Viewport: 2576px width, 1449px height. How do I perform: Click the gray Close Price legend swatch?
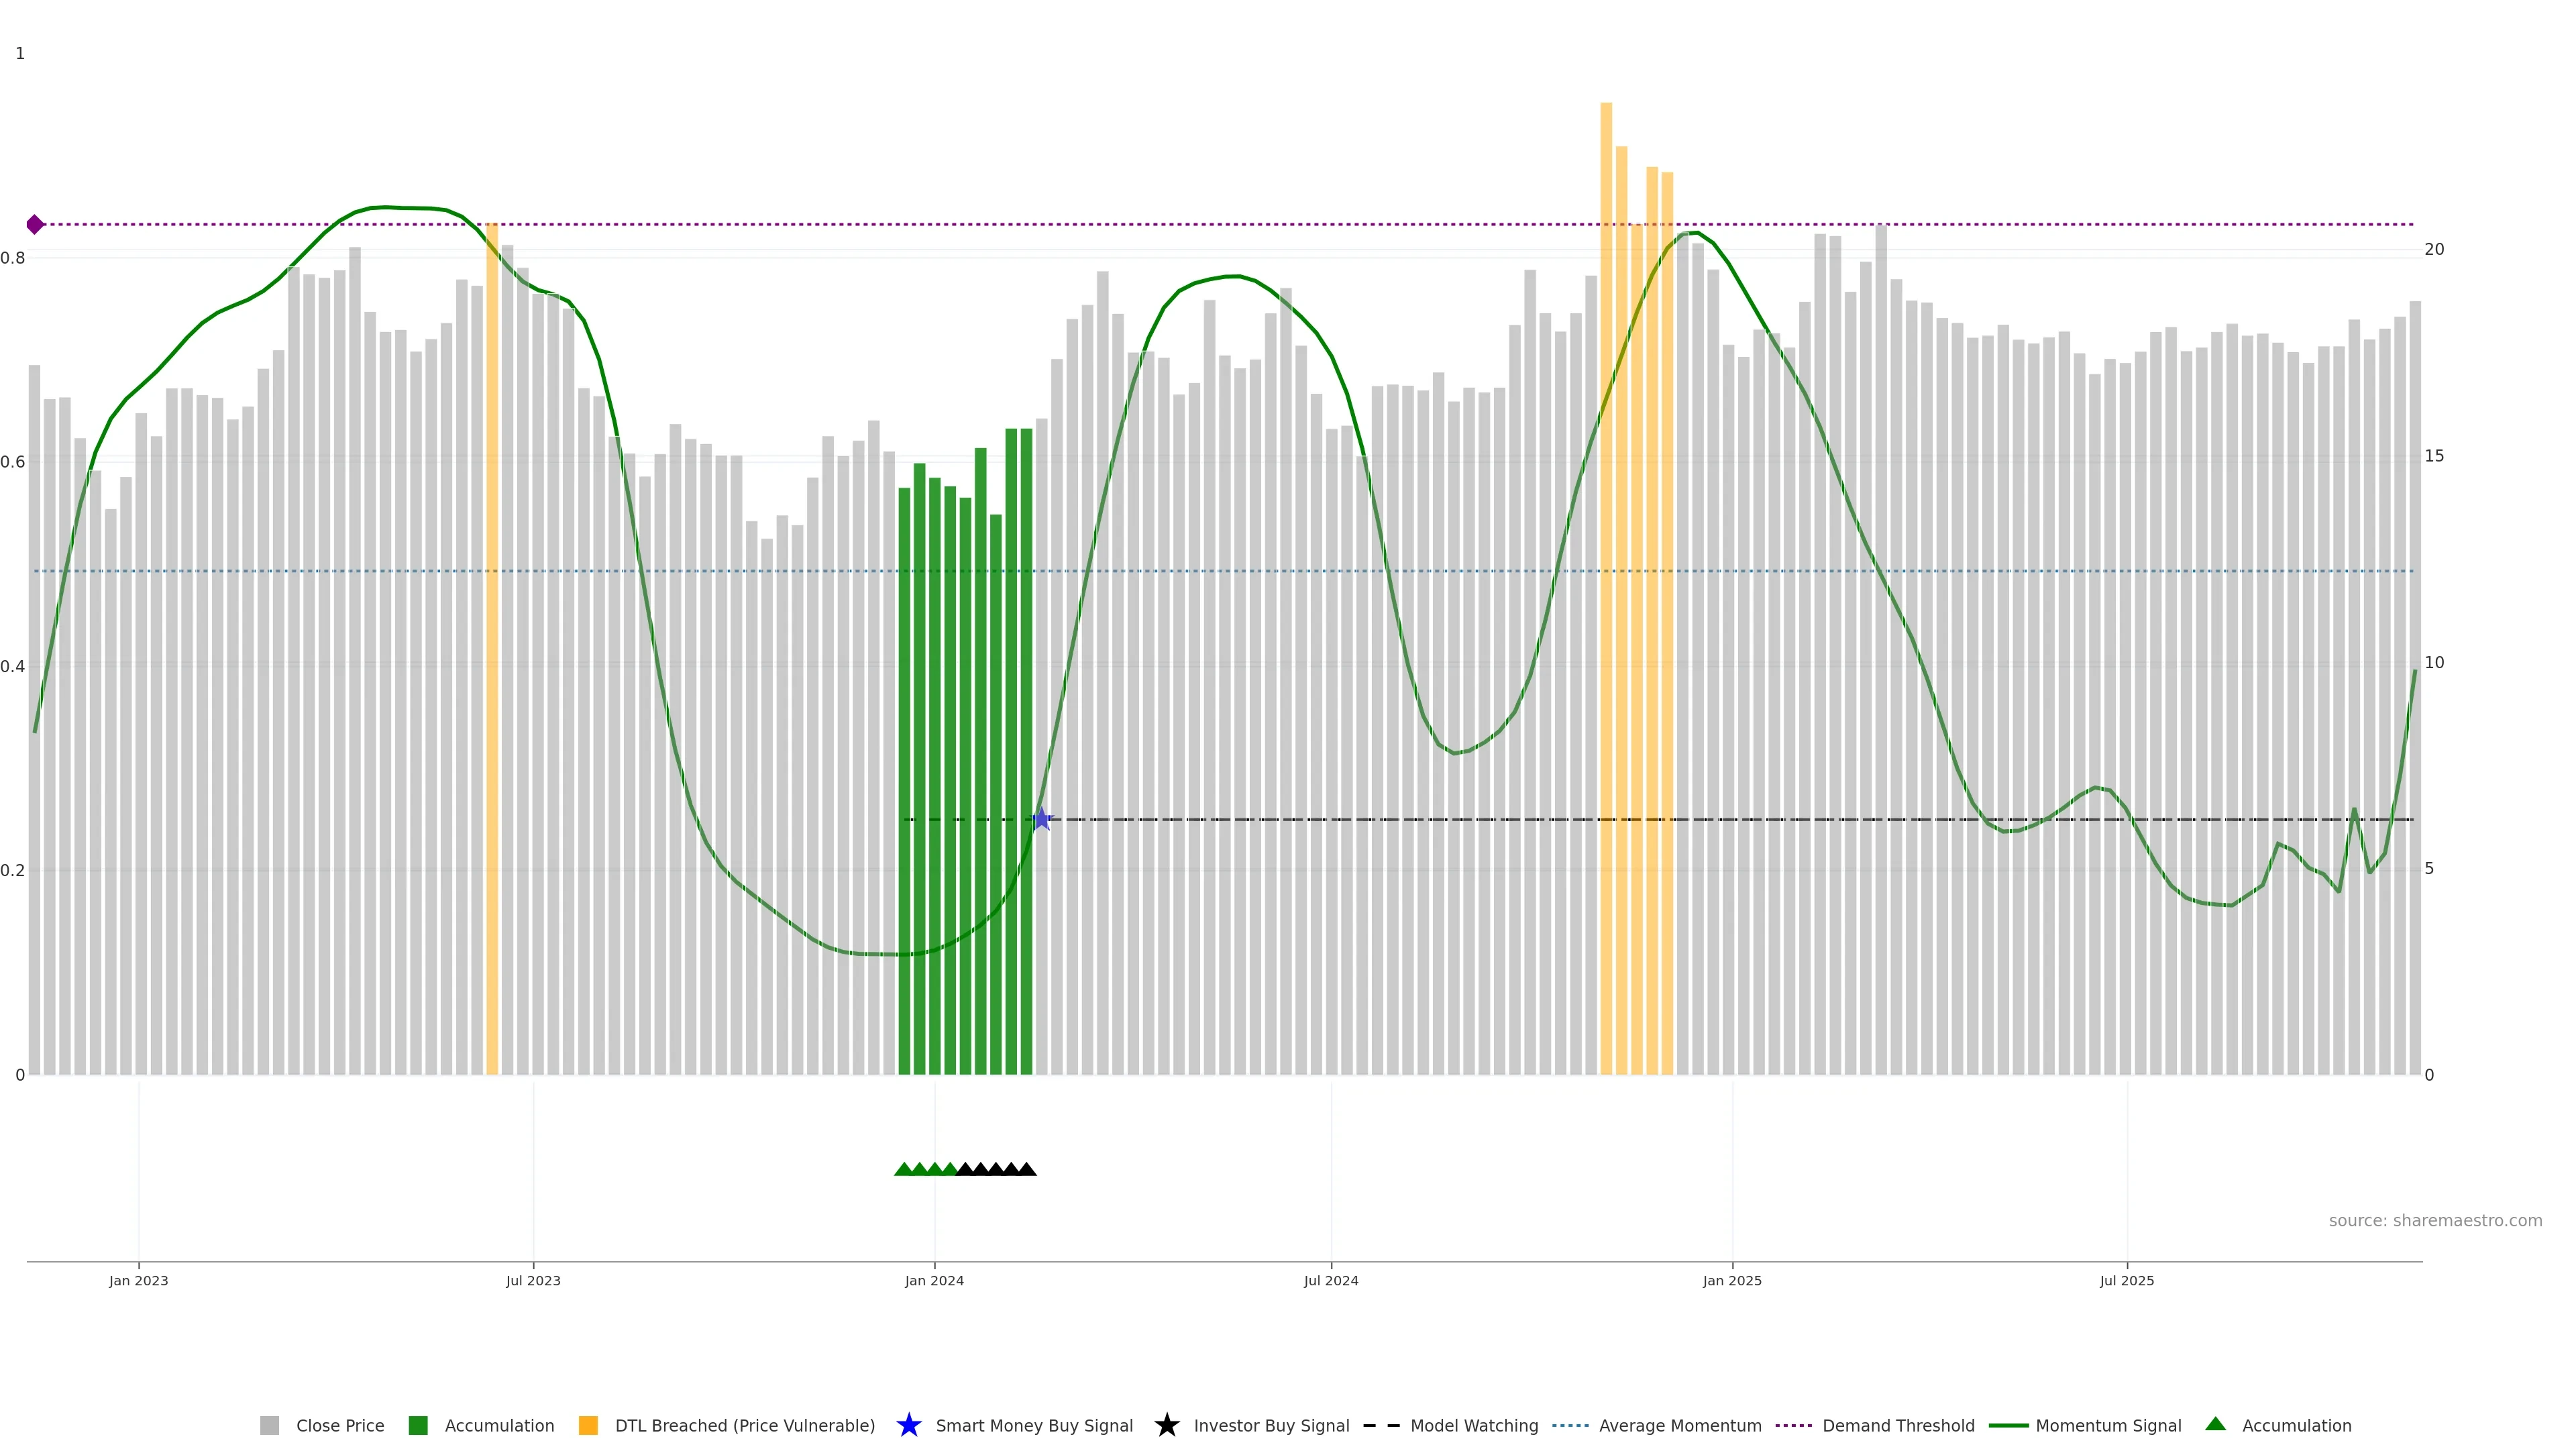click(269, 1425)
